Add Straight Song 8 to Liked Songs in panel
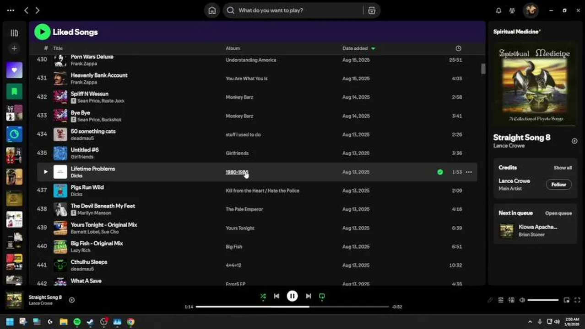The image size is (585, 329). pyautogui.click(x=574, y=141)
